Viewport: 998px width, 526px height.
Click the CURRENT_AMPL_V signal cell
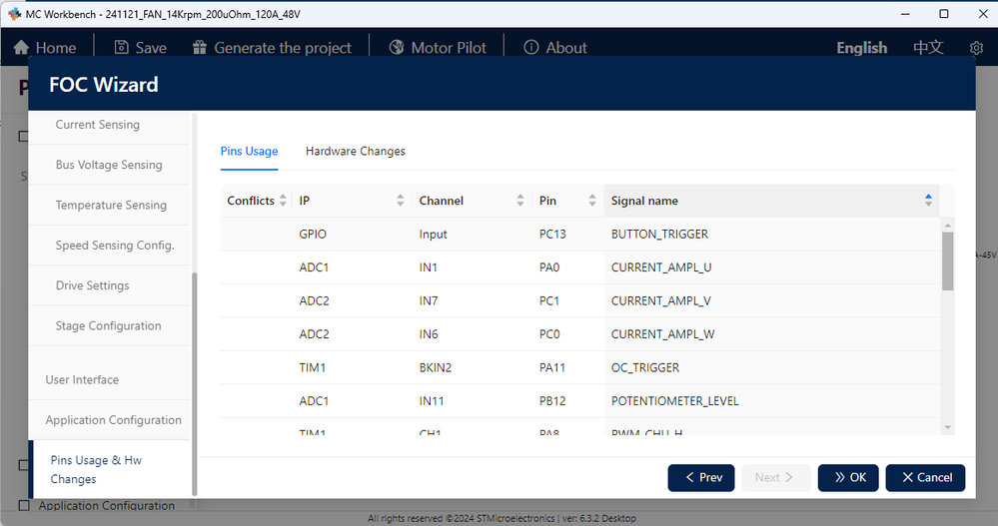pyautogui.click(x=772, y=300)
